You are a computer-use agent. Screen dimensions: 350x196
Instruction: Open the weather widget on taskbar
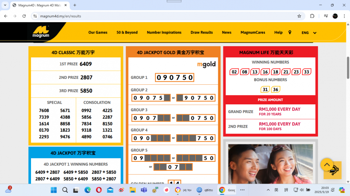pos(8,189)
